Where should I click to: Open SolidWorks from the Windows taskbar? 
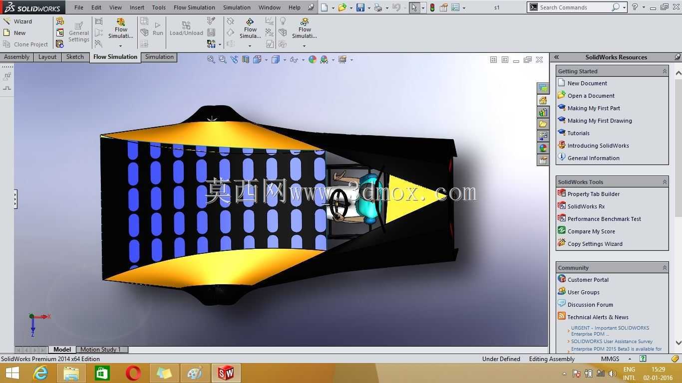coord(226,373)
